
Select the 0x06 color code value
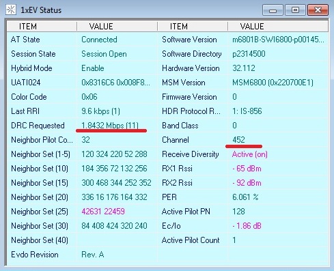coord(89,97)
